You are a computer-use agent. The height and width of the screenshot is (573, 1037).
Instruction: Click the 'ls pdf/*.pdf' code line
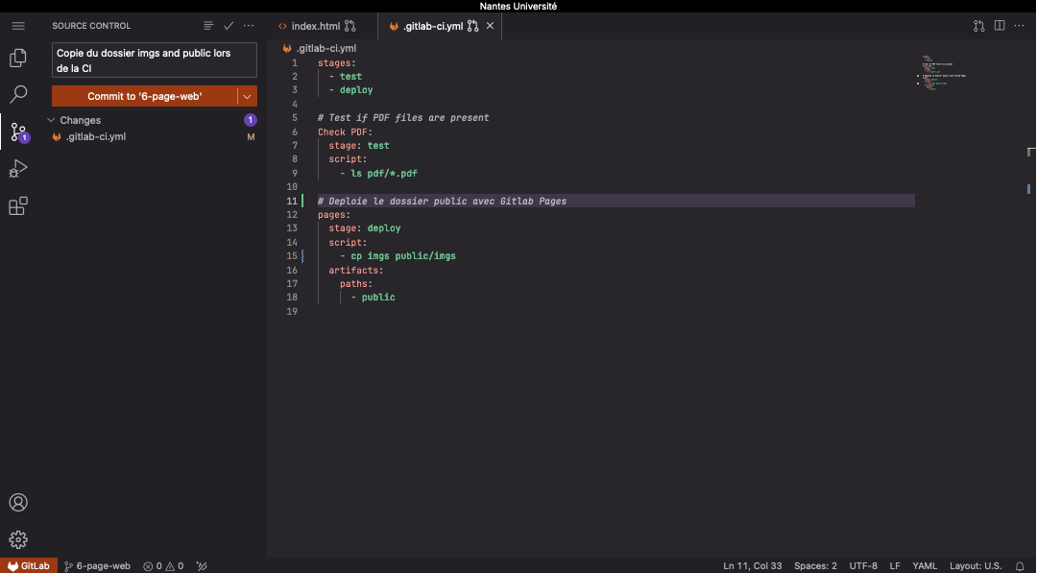[384, 173]
